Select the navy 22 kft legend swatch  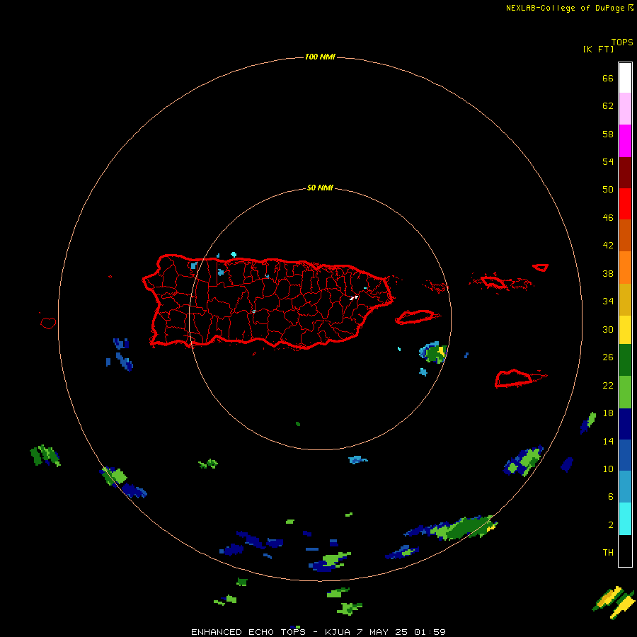click(x=625, y=424)
